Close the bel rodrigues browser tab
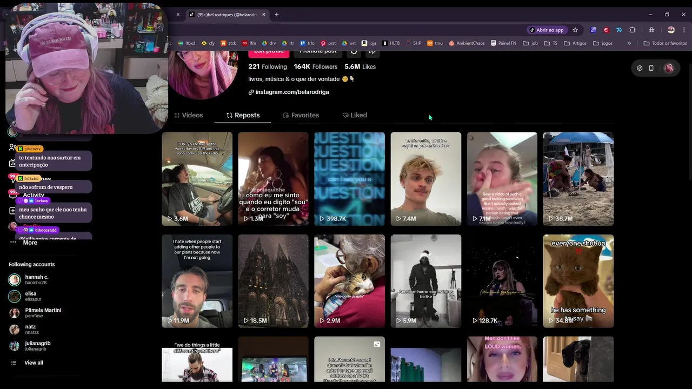 tap(264, 15)
